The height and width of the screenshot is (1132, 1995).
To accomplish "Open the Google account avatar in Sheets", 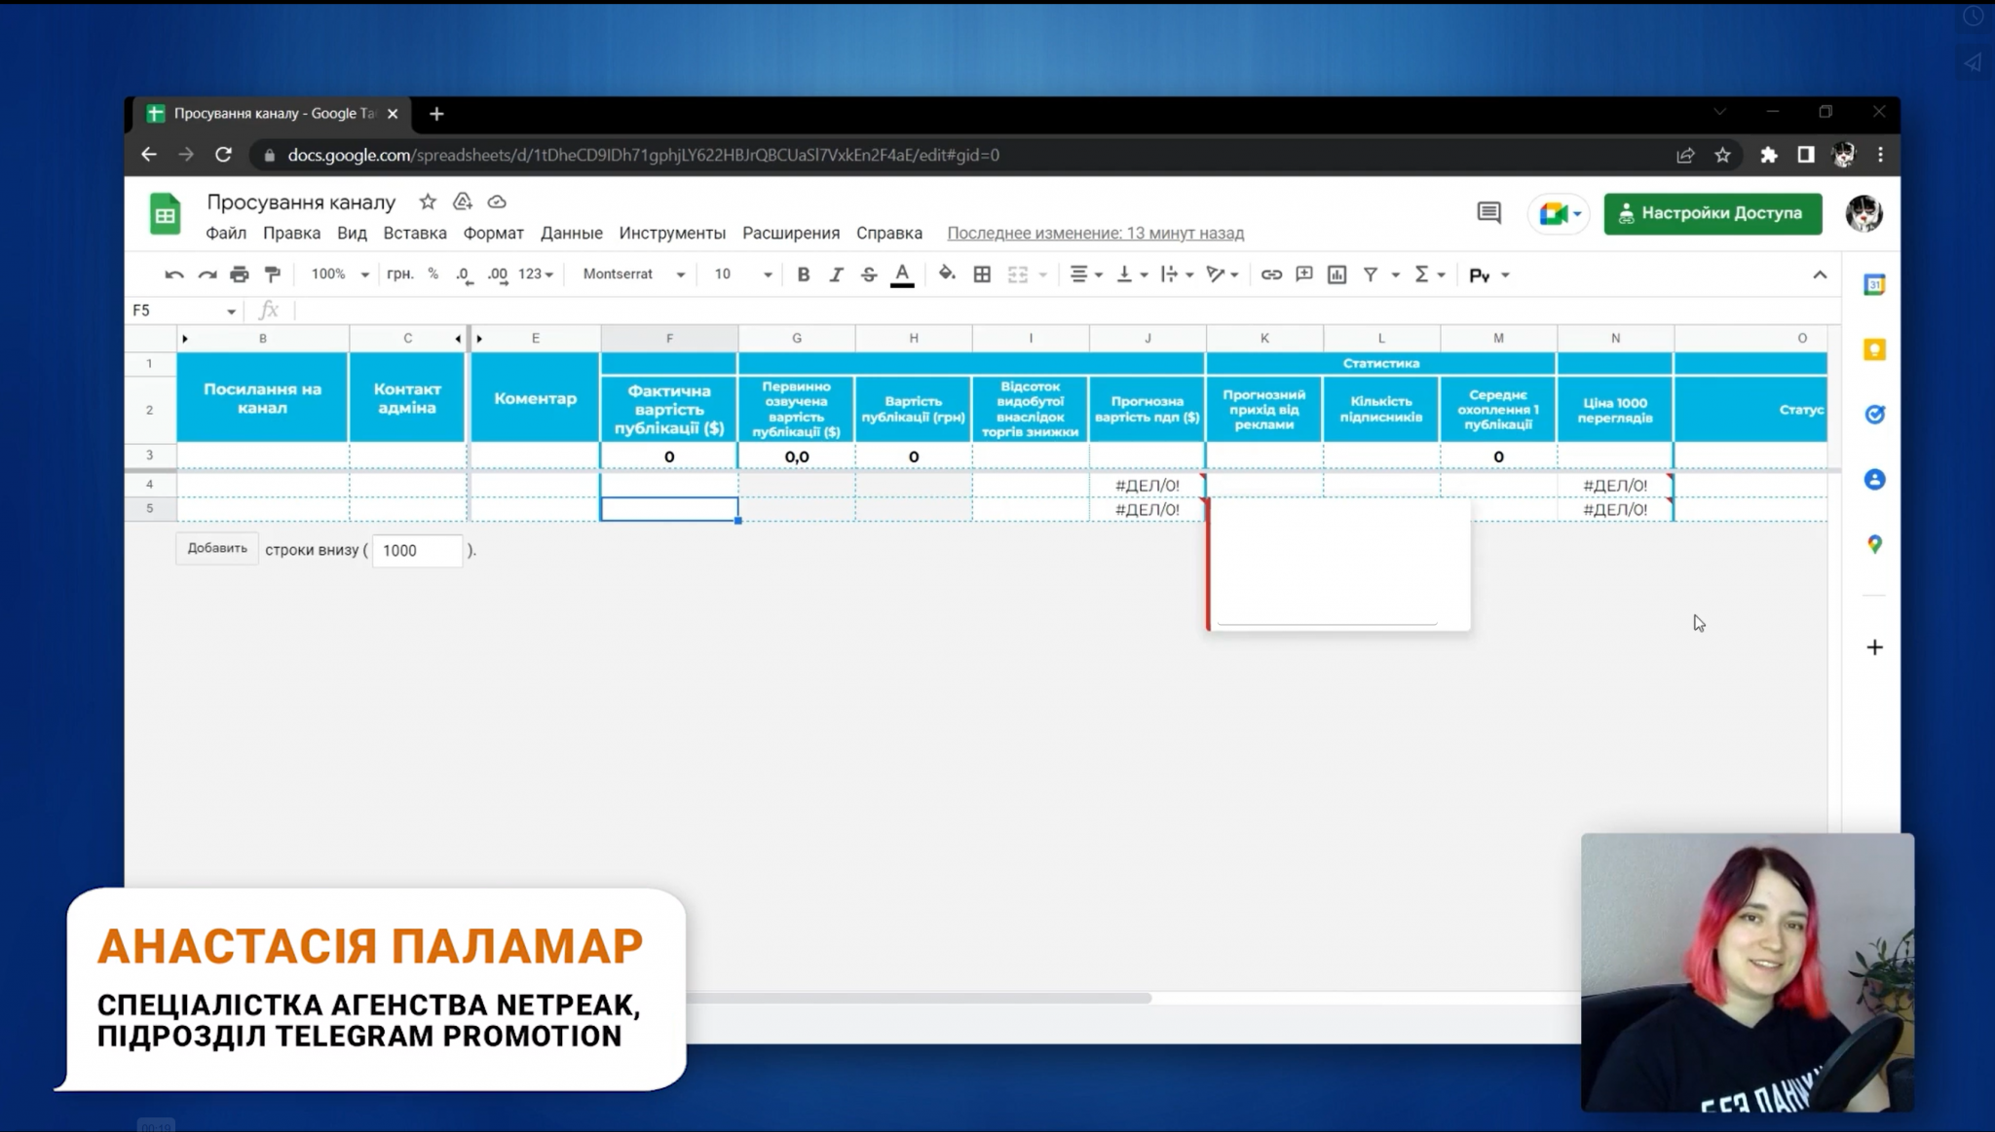I will click(1863, 213).
